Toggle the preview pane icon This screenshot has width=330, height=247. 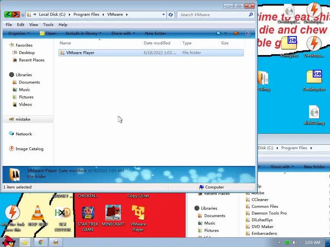[236, 33]
